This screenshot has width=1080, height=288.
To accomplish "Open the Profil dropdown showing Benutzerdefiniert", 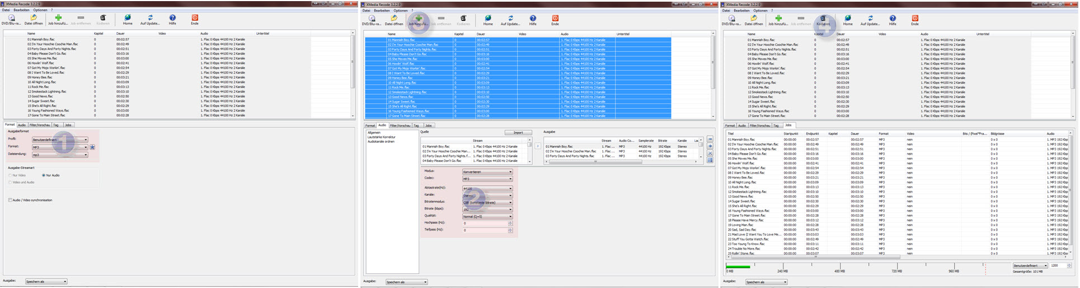I will pyautogui.click(x=60, y=140).
